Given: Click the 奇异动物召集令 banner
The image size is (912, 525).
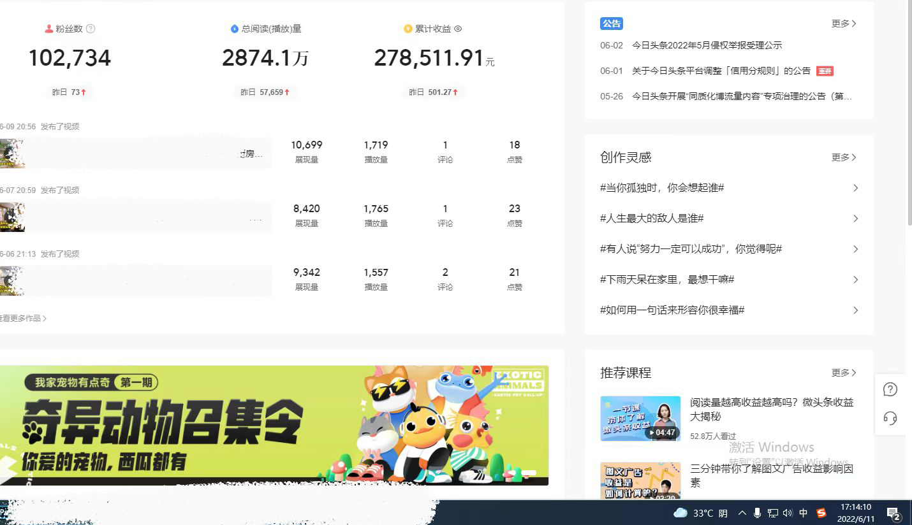Looking at the screenshot, I should coord(276,424).
